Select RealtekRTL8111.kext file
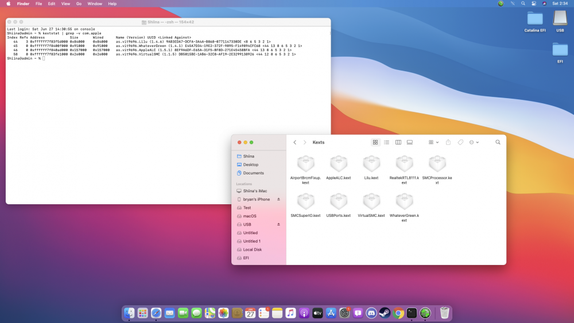 tap(404, 170)
